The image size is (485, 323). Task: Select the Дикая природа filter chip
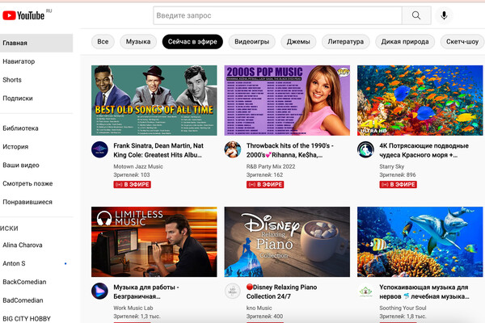pyautogui.click(x=405, y=42)
